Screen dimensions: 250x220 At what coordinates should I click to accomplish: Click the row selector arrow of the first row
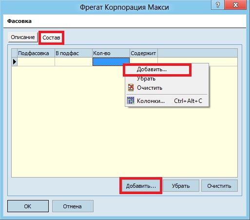pos(15,61)
